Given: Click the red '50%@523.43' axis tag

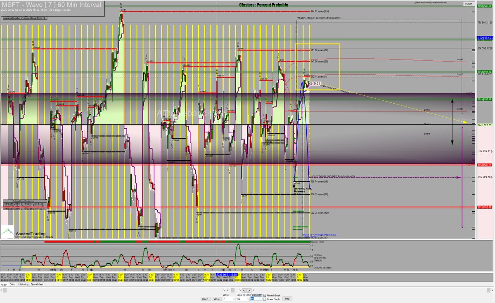Looking at the screenshot, I should [485, 207].
